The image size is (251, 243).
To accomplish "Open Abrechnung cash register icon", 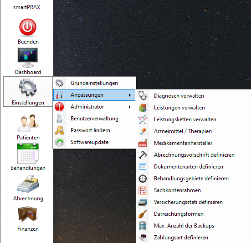I will point(28,184).
